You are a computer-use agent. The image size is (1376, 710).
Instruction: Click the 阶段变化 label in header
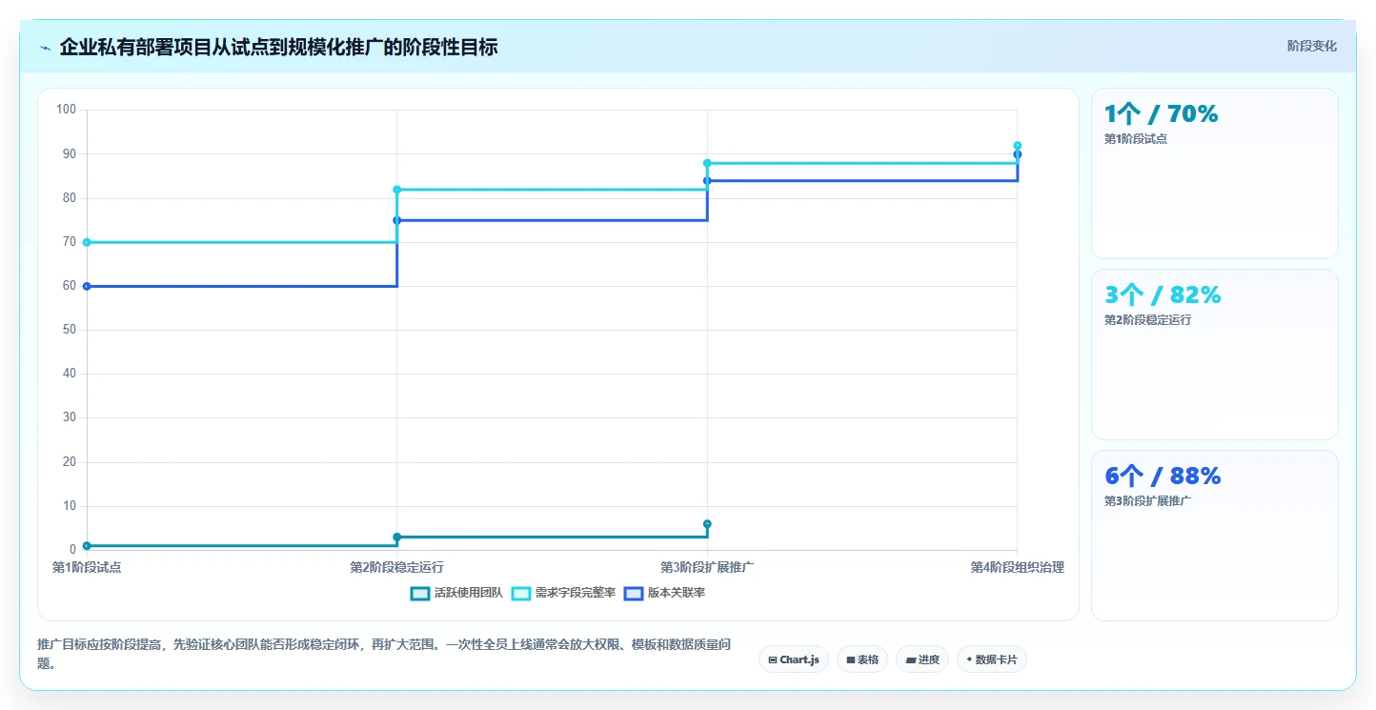(1311, 47)
